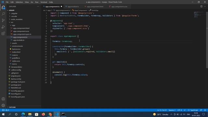The height and width of the screenshot is (117, 208).
Task: Open Explorer Views and More Actions ellipsis
Action: point(38,6)
